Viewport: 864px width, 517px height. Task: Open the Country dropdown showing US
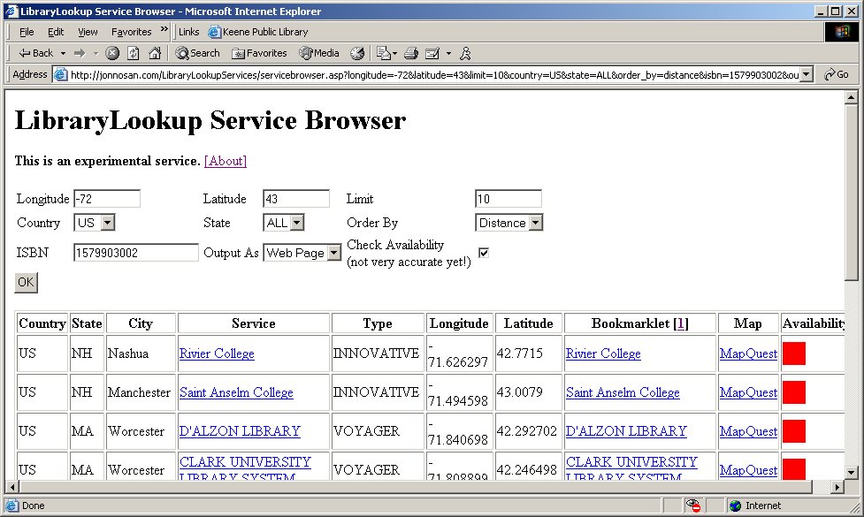click(x=95, y=223)
